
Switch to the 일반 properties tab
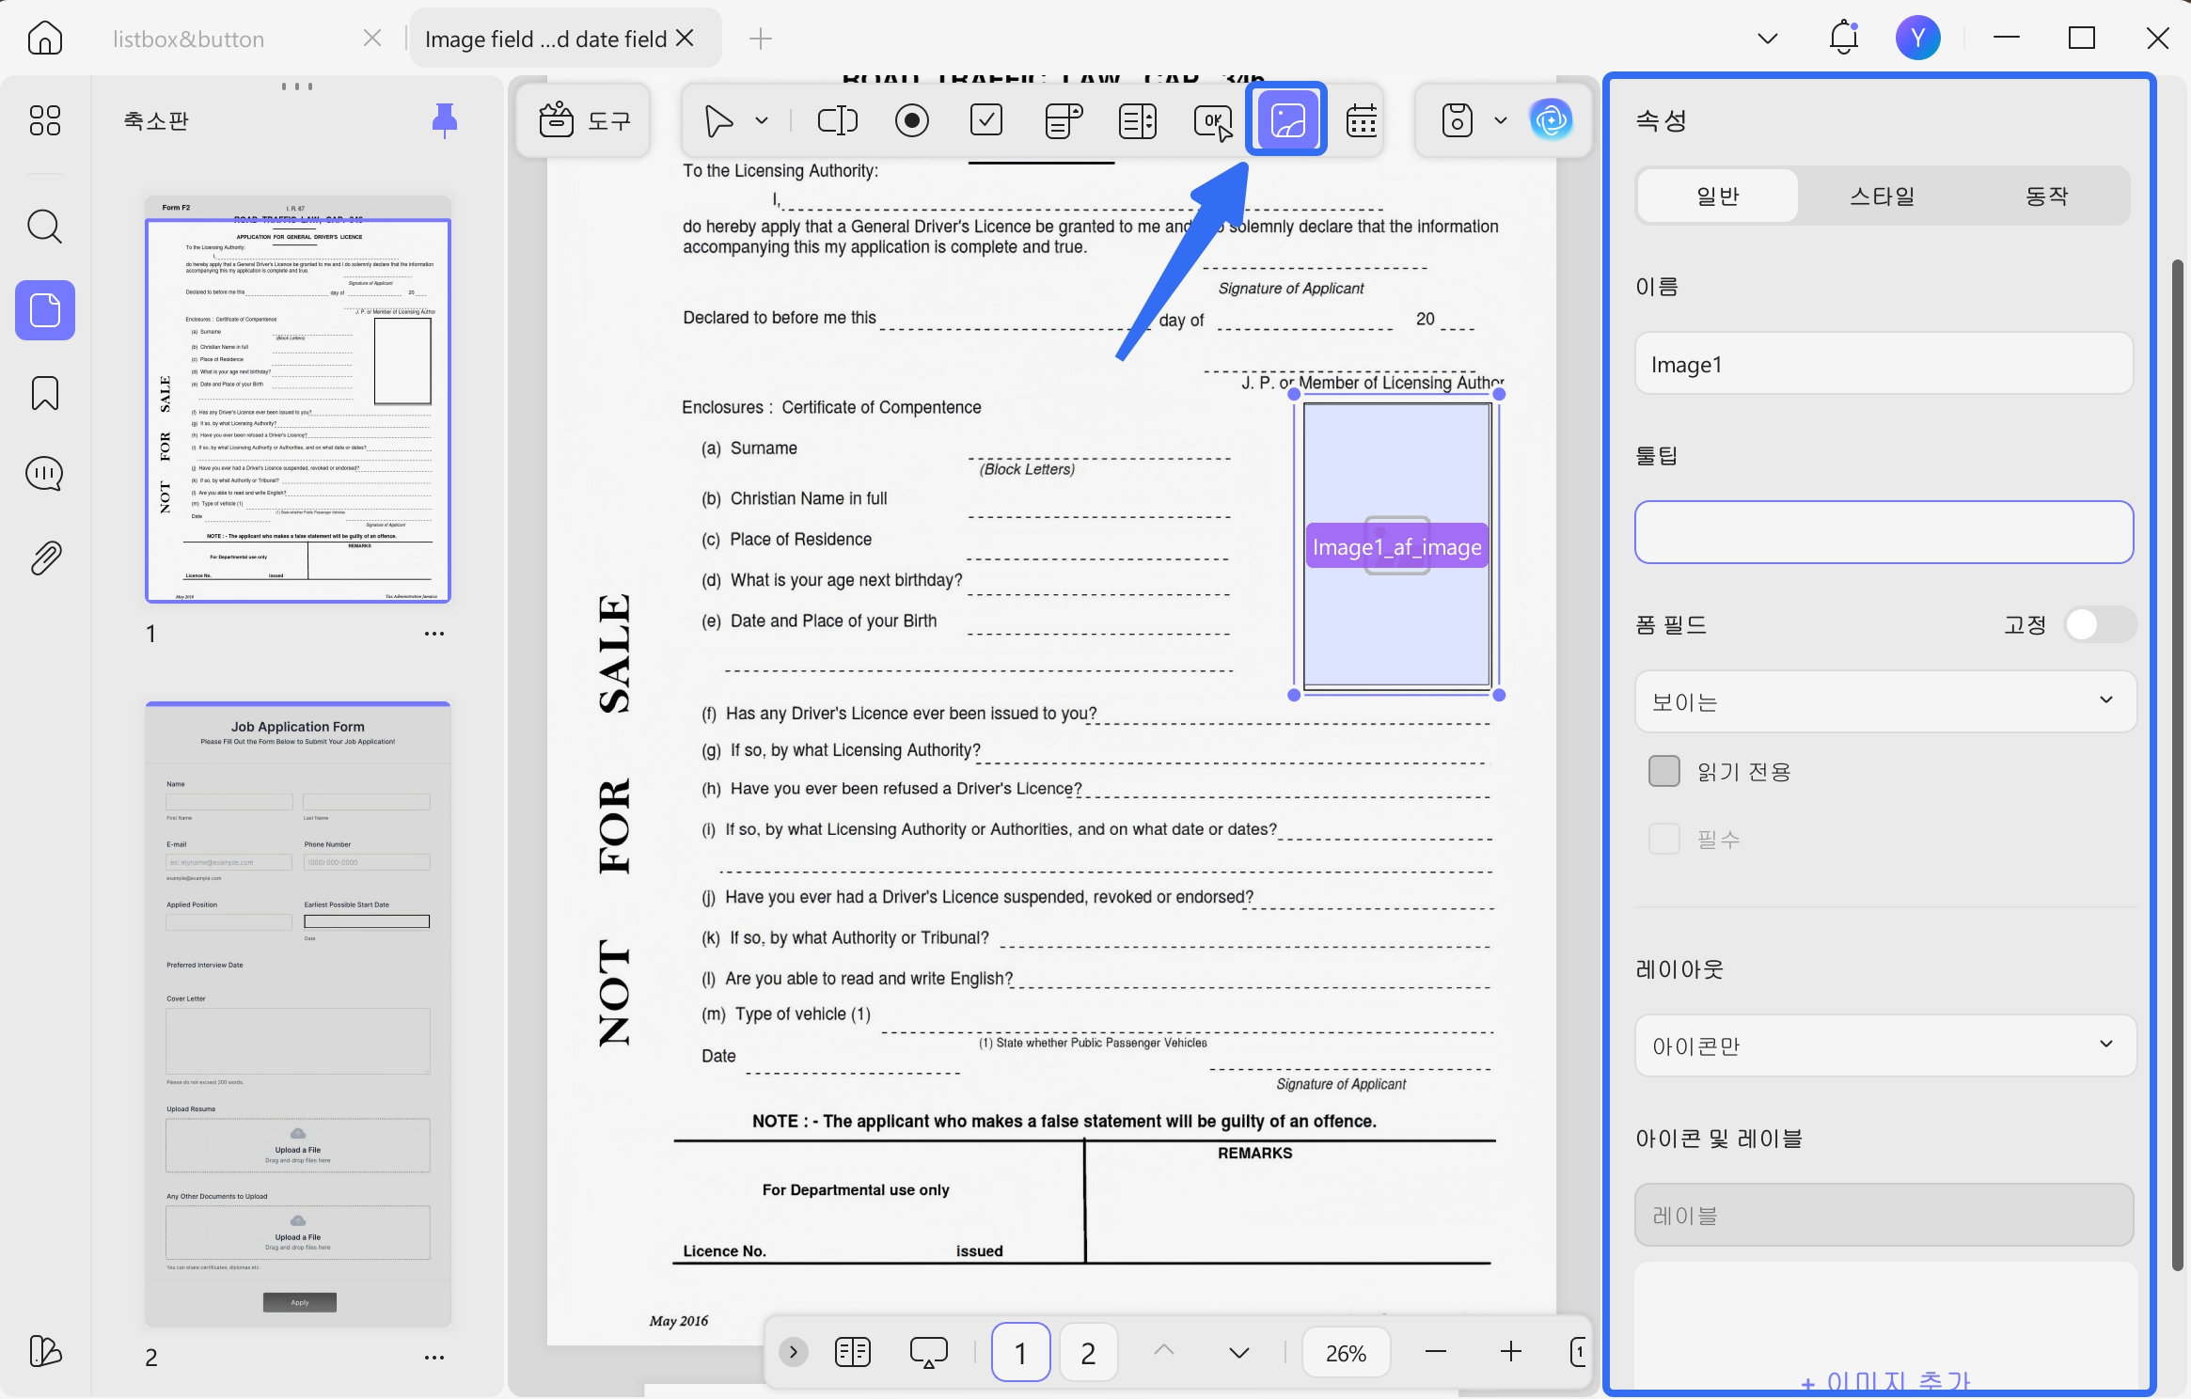point(1718,196)
